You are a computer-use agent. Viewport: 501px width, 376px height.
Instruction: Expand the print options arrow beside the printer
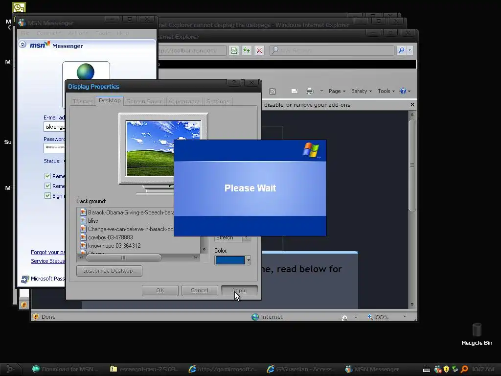[x=321, y=91]
